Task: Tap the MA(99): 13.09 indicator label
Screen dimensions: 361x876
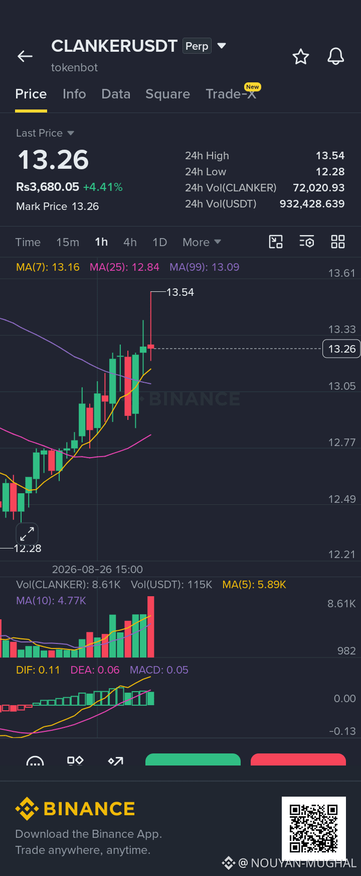Action: (205, 267)
